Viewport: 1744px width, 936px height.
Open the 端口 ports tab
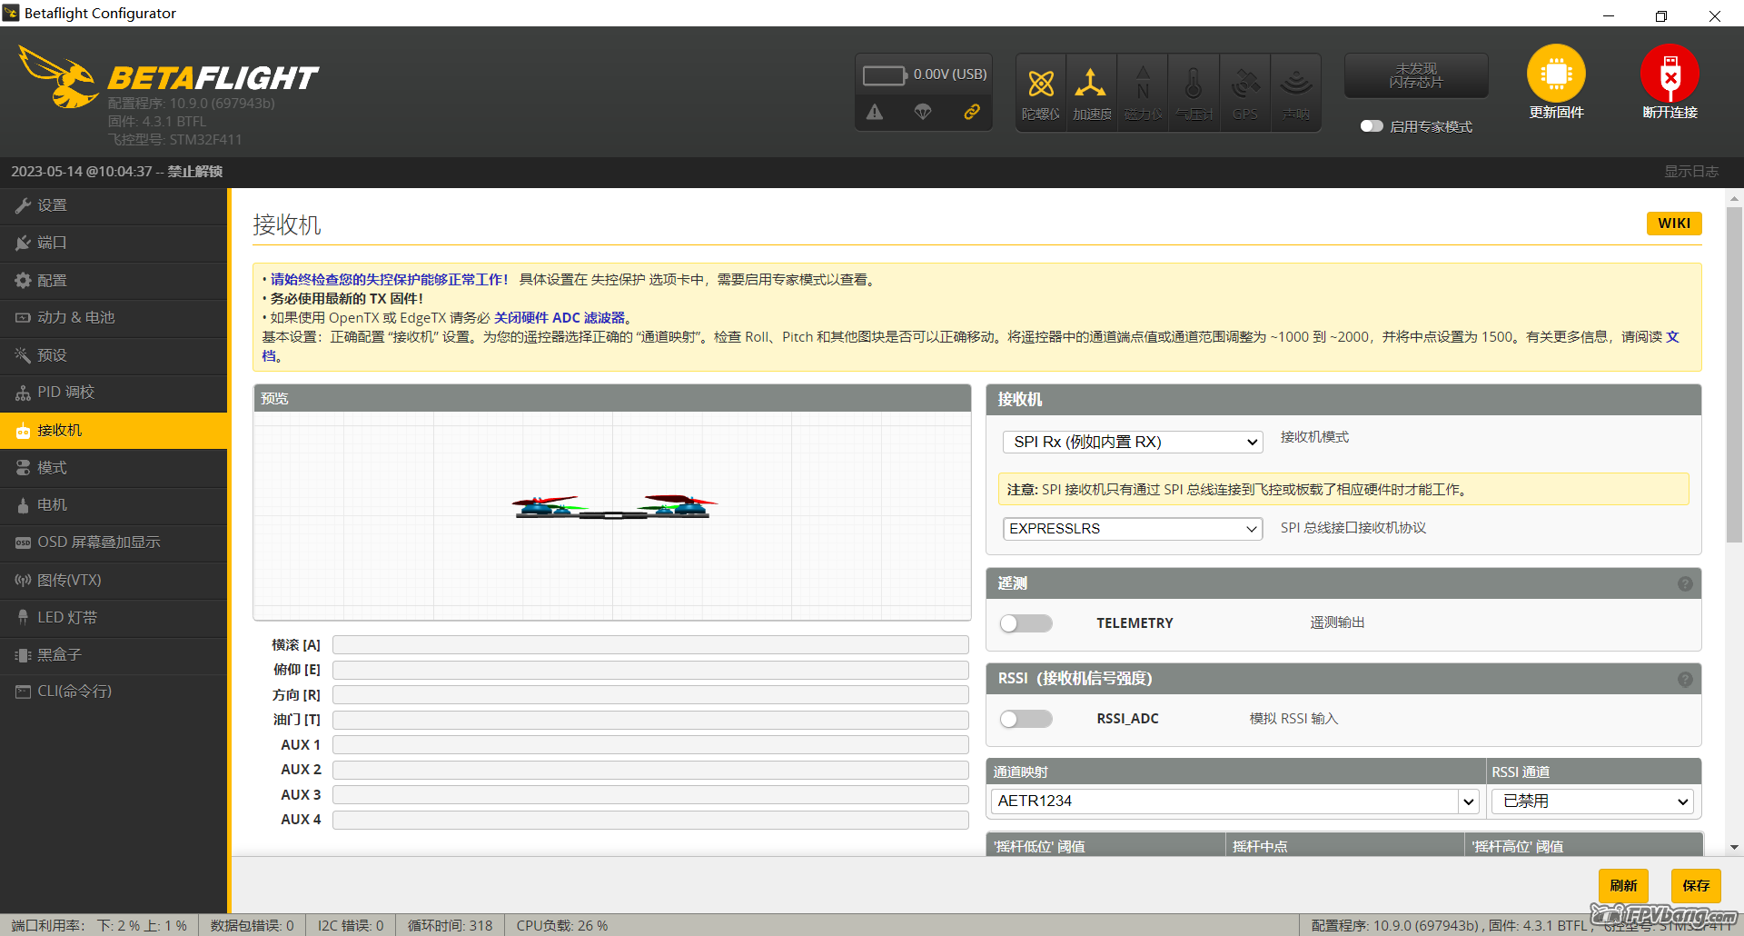(x=114, y=243)
